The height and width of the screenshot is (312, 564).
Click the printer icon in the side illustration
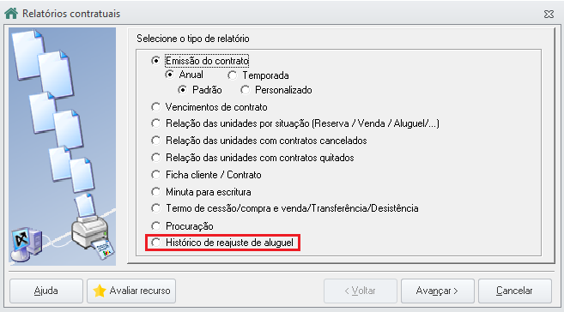click(x=92, y=233)
